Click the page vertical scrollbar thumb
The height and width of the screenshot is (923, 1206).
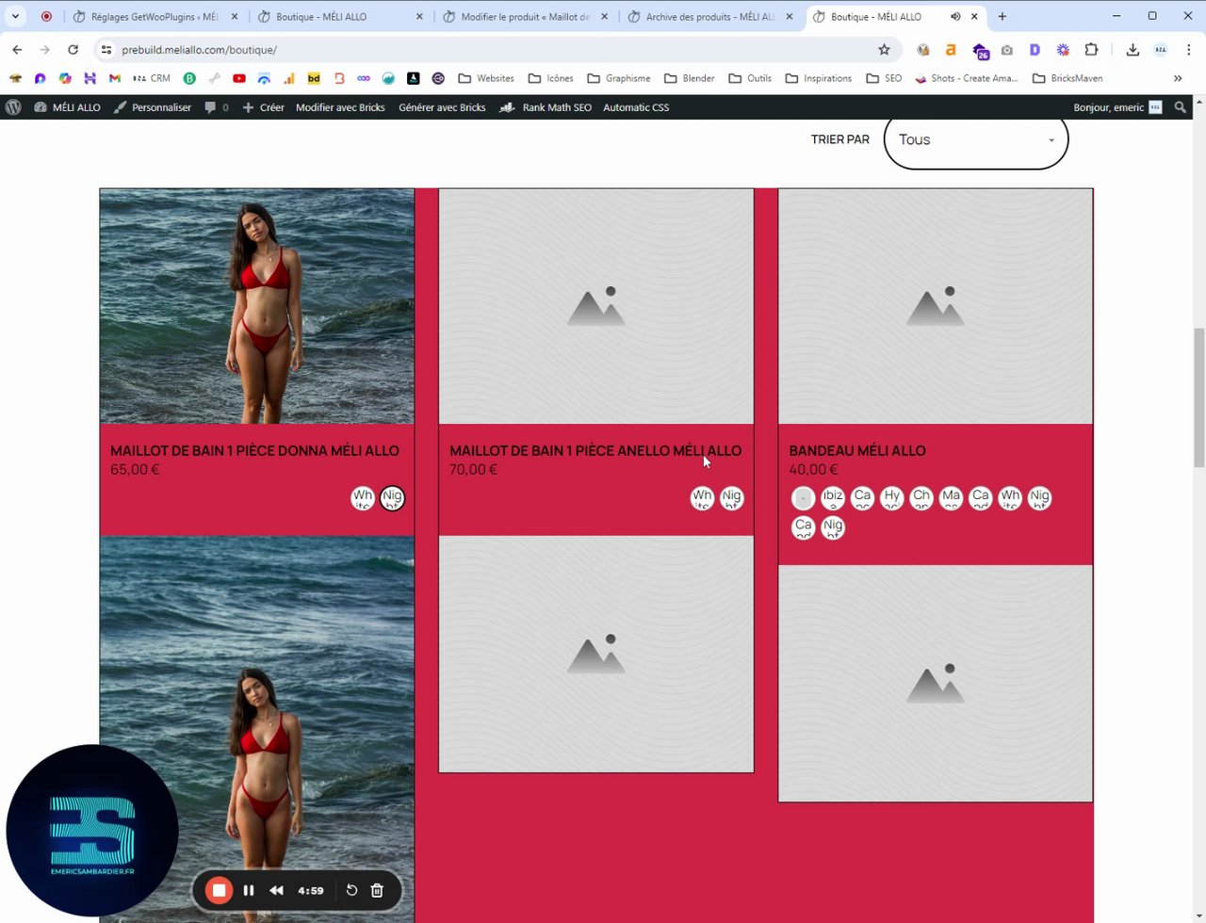[x=1198, y=397]
